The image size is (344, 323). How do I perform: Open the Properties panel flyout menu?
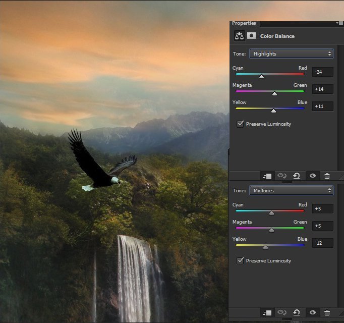pyautogui.click(x=339, y=23)
